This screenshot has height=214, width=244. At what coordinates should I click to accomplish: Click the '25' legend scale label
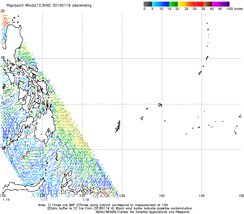pyautogui.click(x=186, y=9)
